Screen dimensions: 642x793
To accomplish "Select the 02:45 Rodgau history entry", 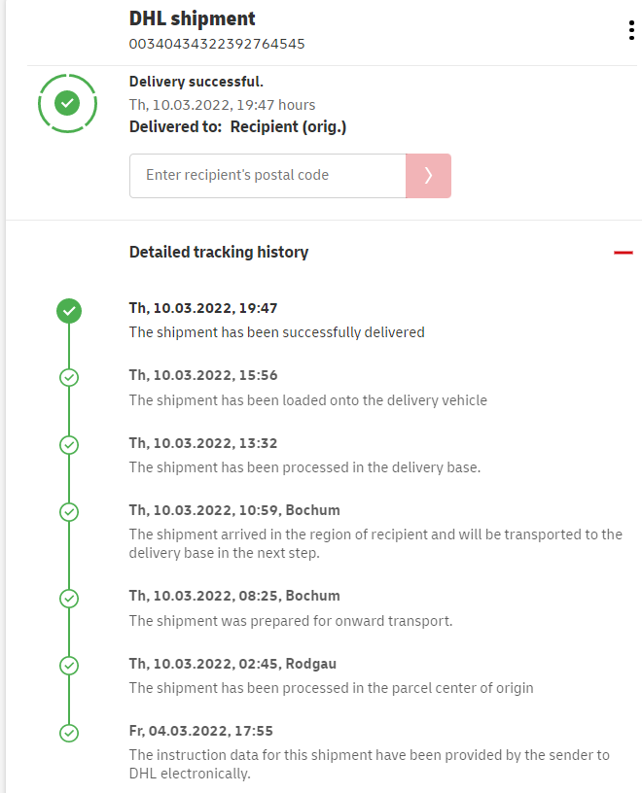I will [331, 688].
